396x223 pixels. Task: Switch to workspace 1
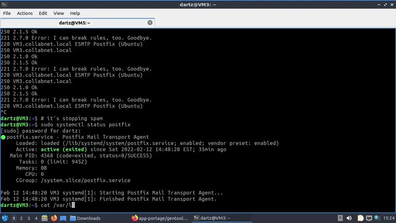[x=14, y=218]
